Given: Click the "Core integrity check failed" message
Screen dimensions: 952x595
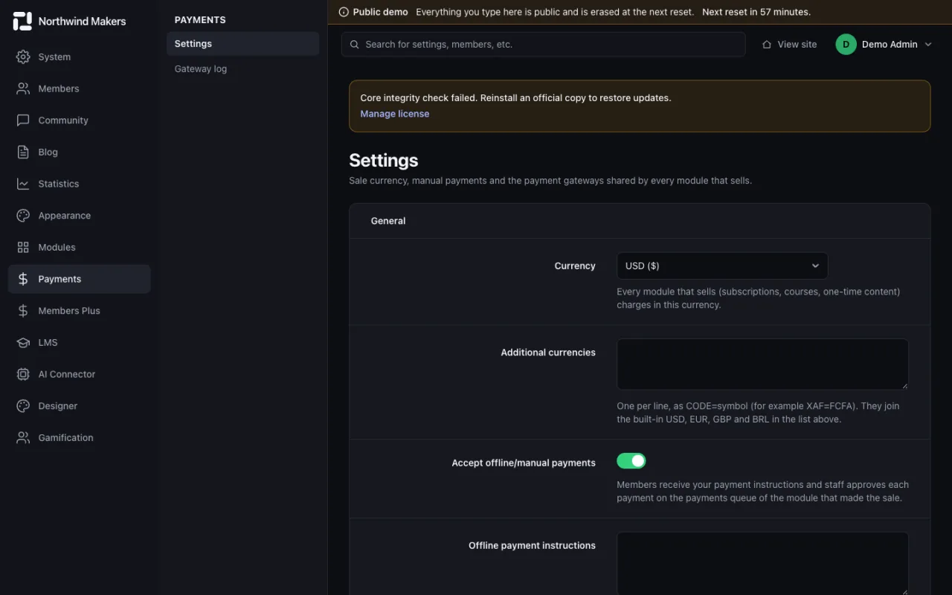Looking at the screenshot, I should [515, 97].
